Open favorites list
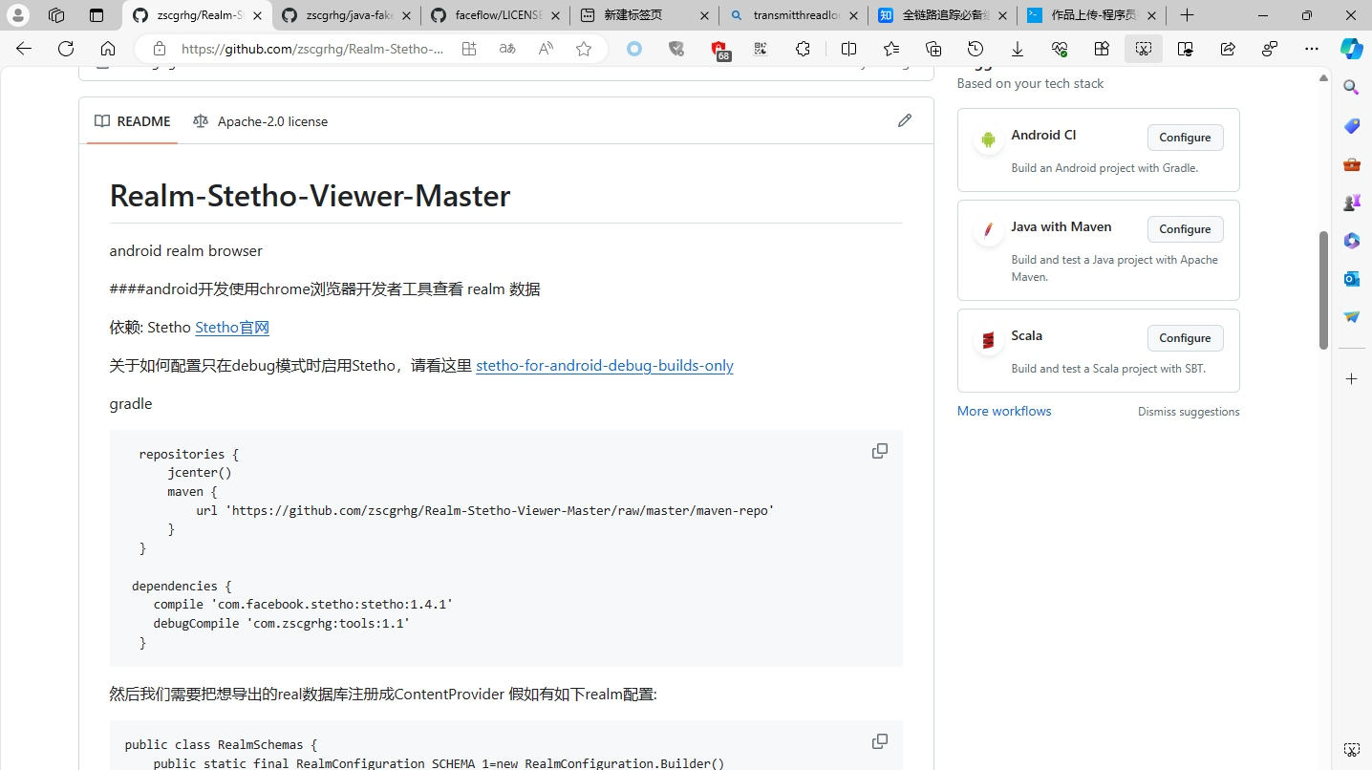This screenshot has width=1372, height=770. pos(891,49)
